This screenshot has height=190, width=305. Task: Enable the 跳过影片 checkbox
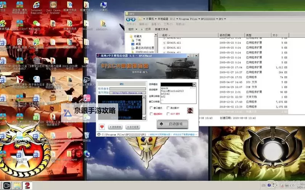coord(168,108)
